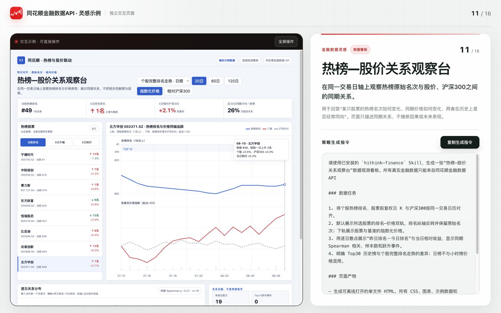
Task: Click the 策略生成指令 heading
Action: tap(335, 142)
